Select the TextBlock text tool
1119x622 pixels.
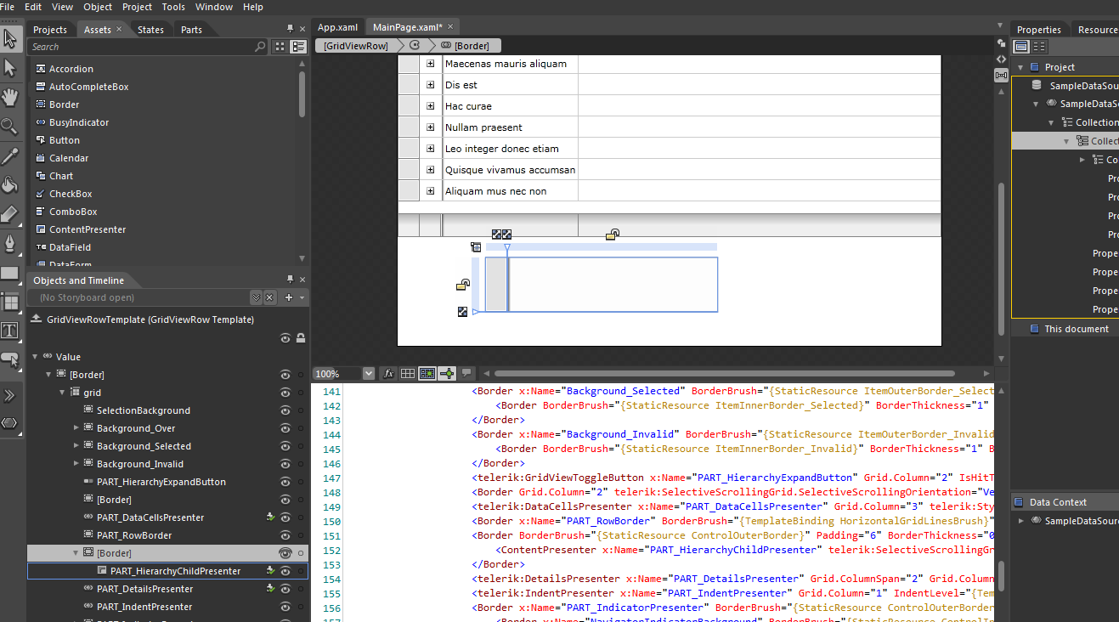(10, 331)
